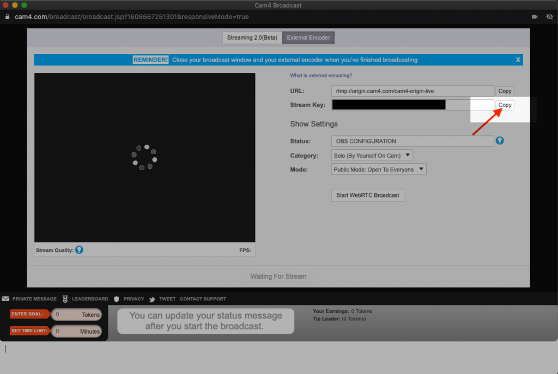This screenshot has width=558, height=374.
Task: Click the Enter Goal tokens input field
Action: 76,315
